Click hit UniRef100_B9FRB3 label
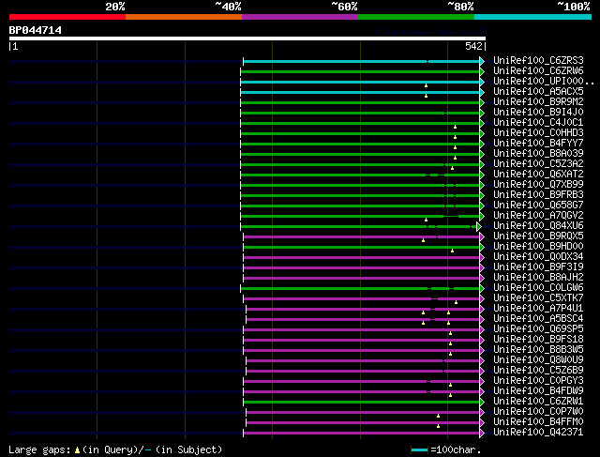600x457 pixels. [x=538, y=195]
